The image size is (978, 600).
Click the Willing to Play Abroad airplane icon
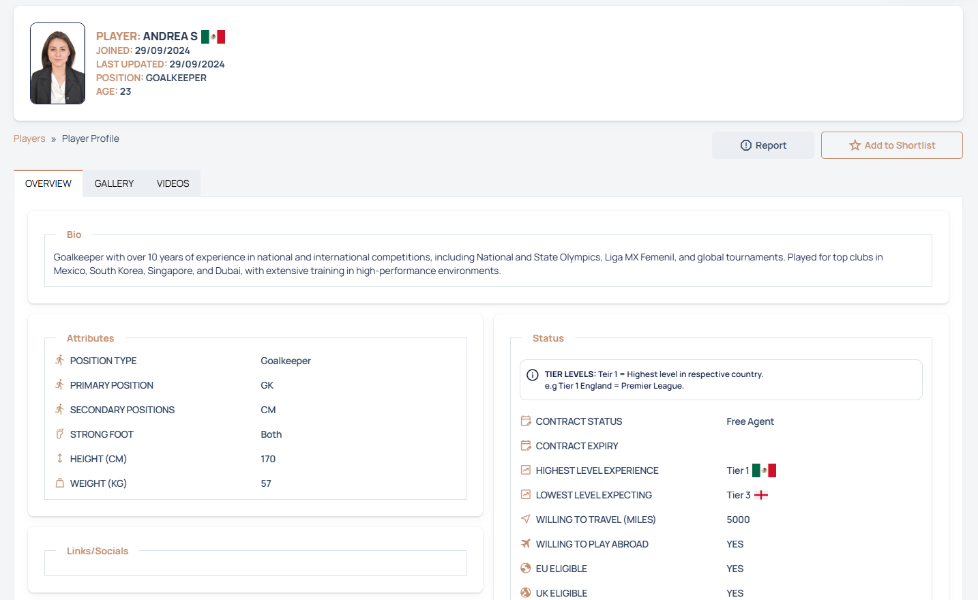(x=526, y=543)
